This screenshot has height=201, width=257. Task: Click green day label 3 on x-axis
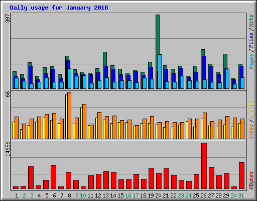coord(32,195)
